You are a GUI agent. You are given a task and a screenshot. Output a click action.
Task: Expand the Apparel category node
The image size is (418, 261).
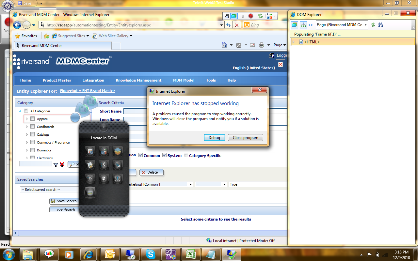[27, 119]
